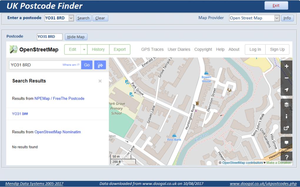Click the Info button
The height and width of the screenshot is (187, 300).
287,18
